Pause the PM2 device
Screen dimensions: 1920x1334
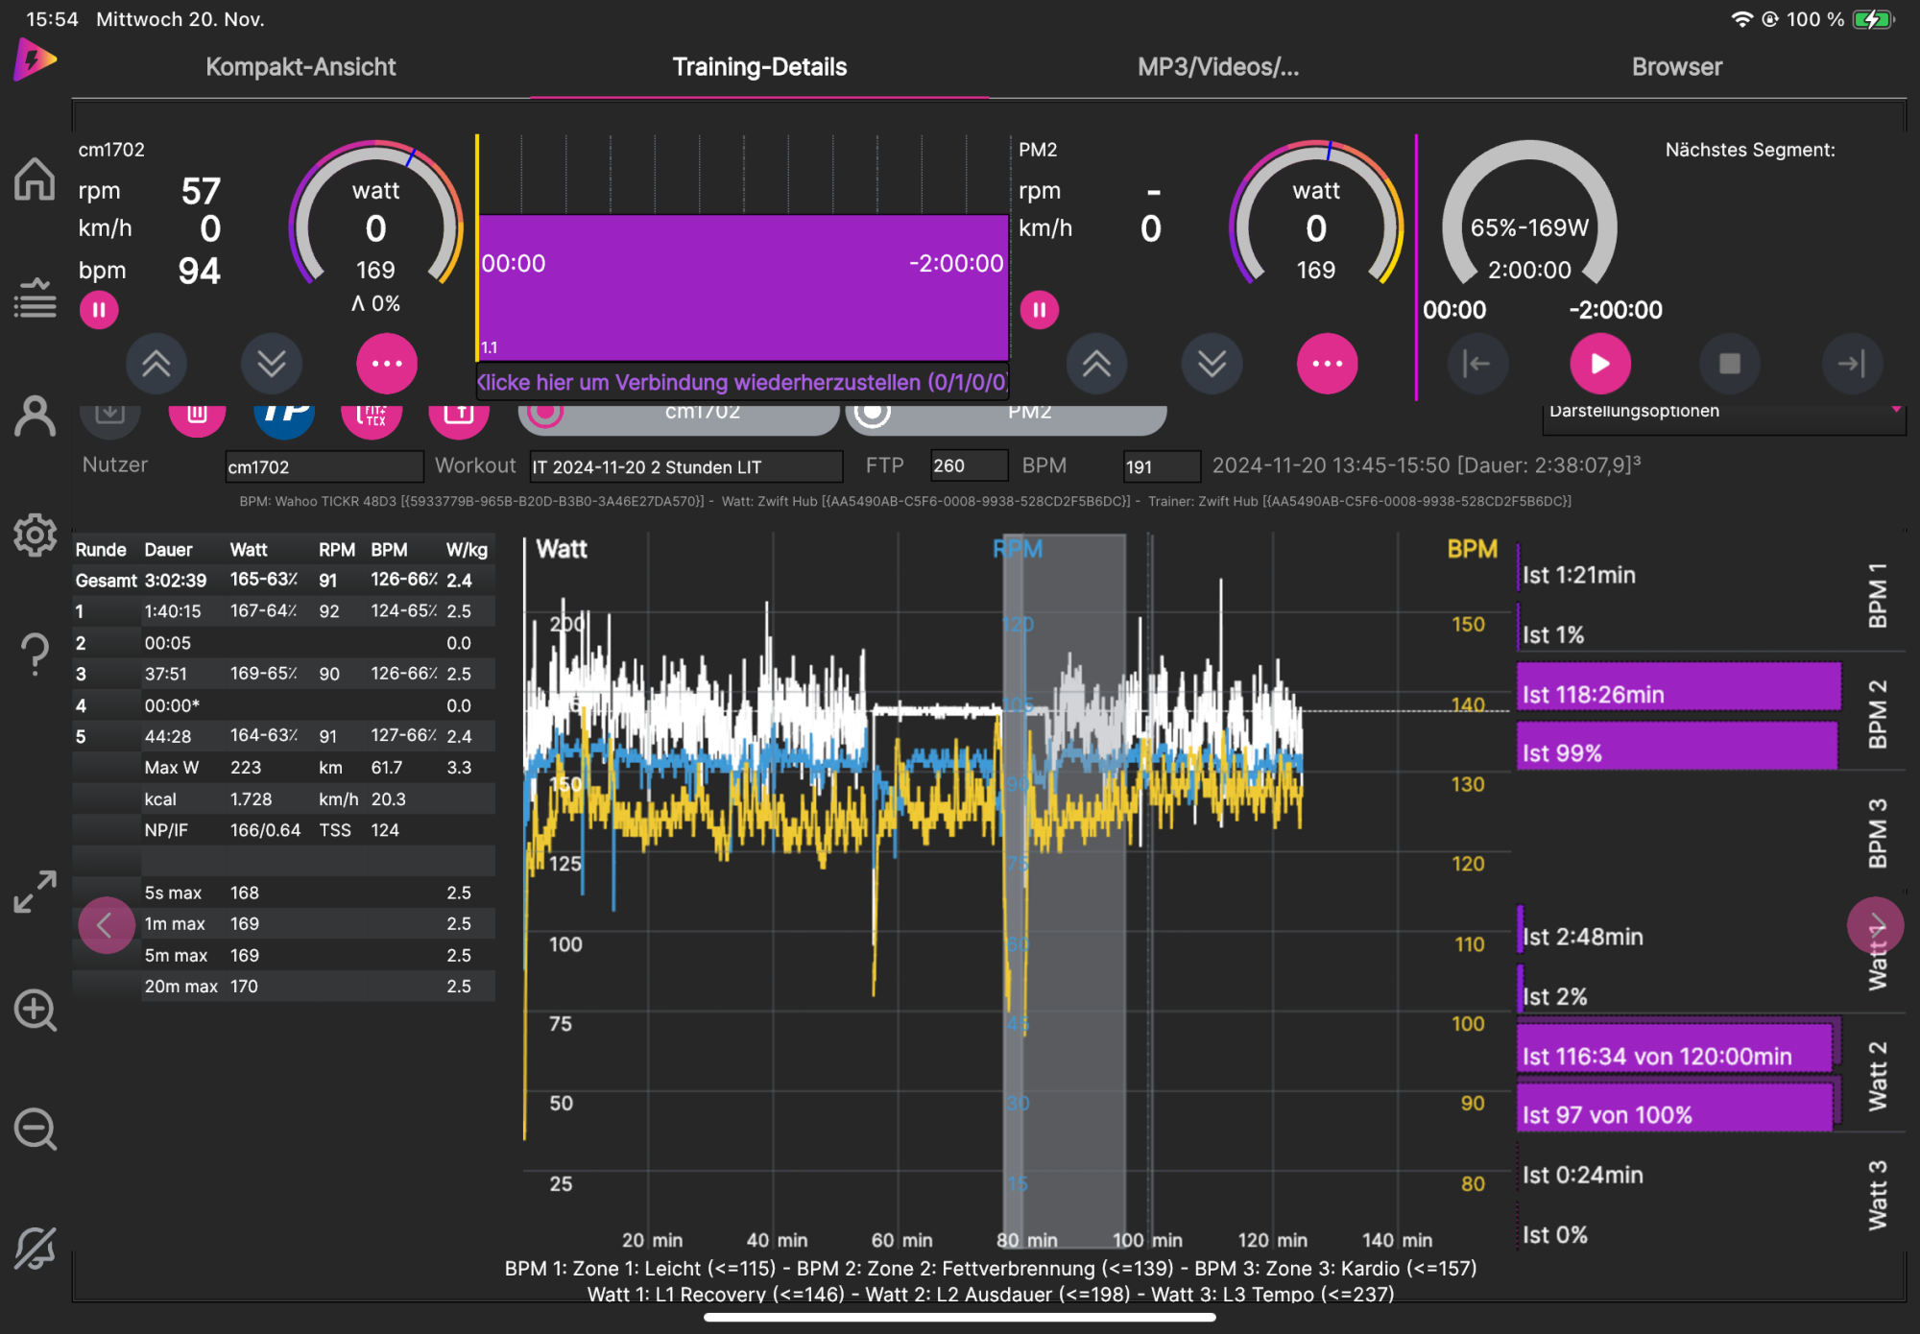1039,310
